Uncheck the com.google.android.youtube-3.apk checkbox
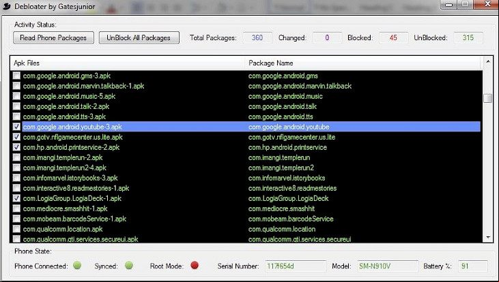This screenshot has width=499, height=282. (x=16, y=127)
